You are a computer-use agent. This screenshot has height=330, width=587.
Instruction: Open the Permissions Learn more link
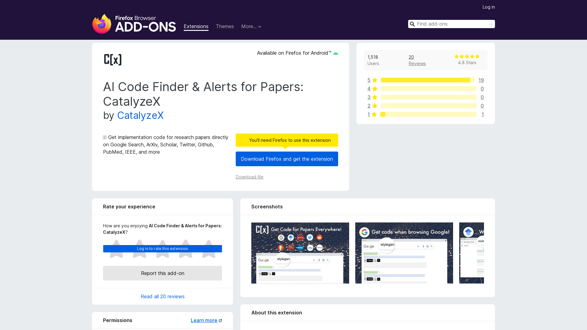(204, 320)
